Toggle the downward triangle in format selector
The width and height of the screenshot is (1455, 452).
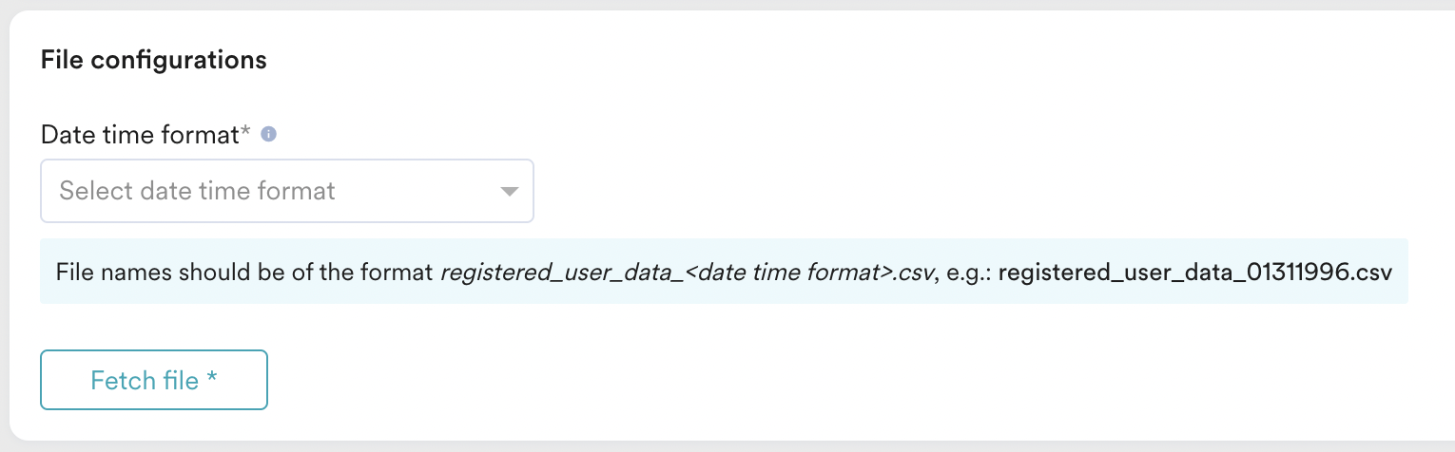pos(510,192)
